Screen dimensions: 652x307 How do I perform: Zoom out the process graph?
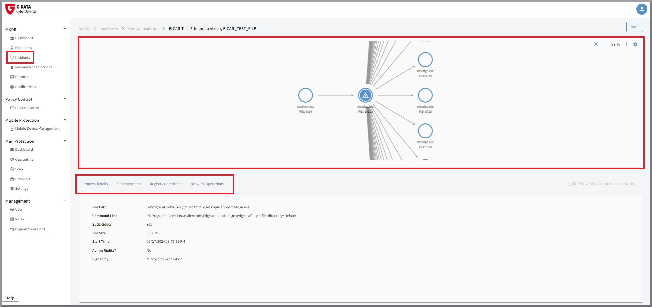(604, 44)
